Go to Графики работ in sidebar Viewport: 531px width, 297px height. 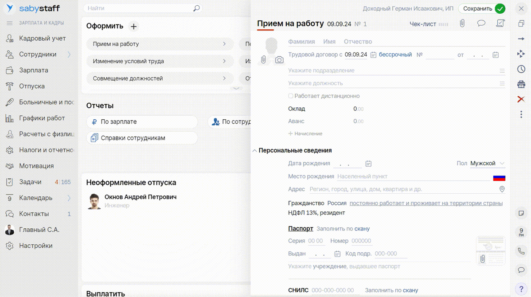(x=42, y=118)
